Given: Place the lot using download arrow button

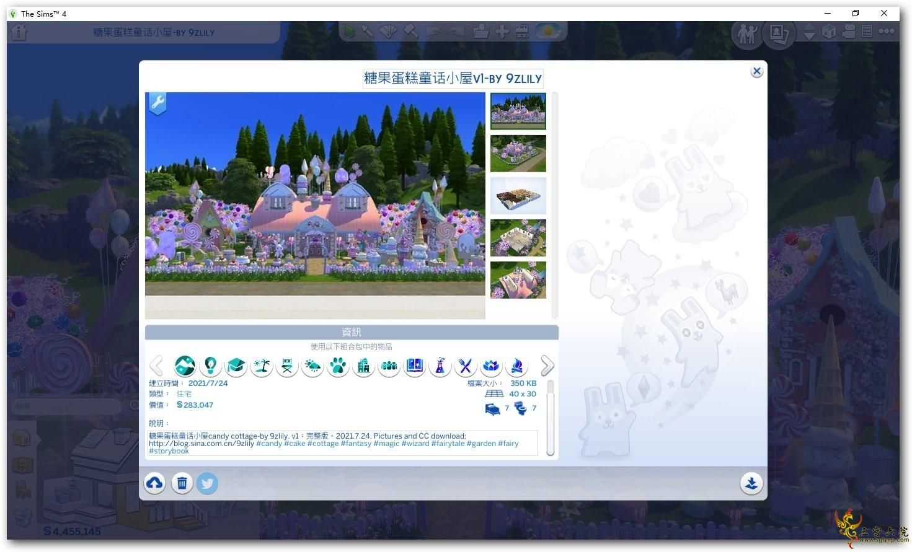Looking at the screenshot, I should point(751,483).
